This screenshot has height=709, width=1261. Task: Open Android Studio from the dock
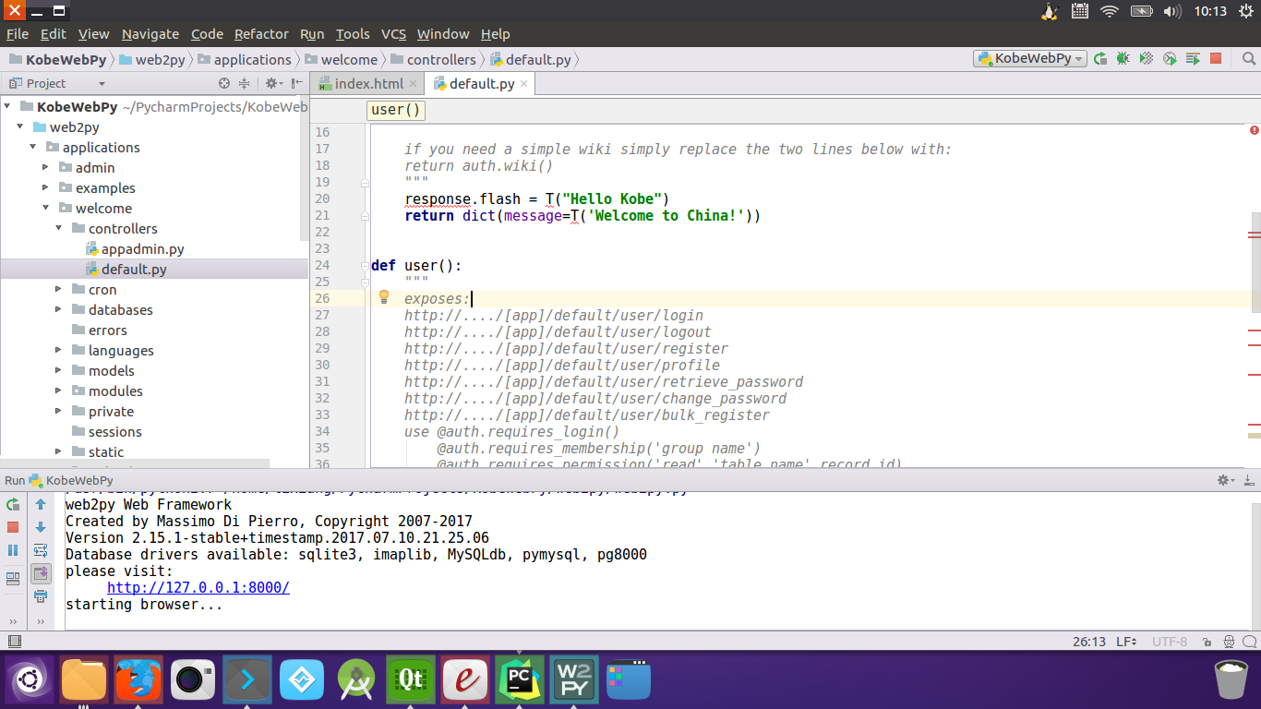[356, 681]
